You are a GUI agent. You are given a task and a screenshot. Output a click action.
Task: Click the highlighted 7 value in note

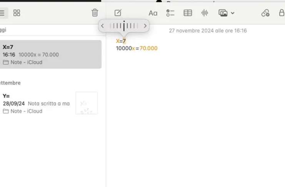(x=124, y=41)
